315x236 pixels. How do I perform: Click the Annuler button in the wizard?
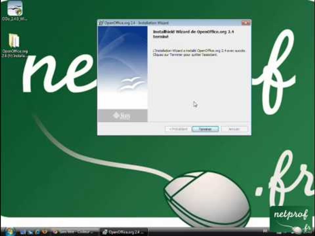pos(234,129)
